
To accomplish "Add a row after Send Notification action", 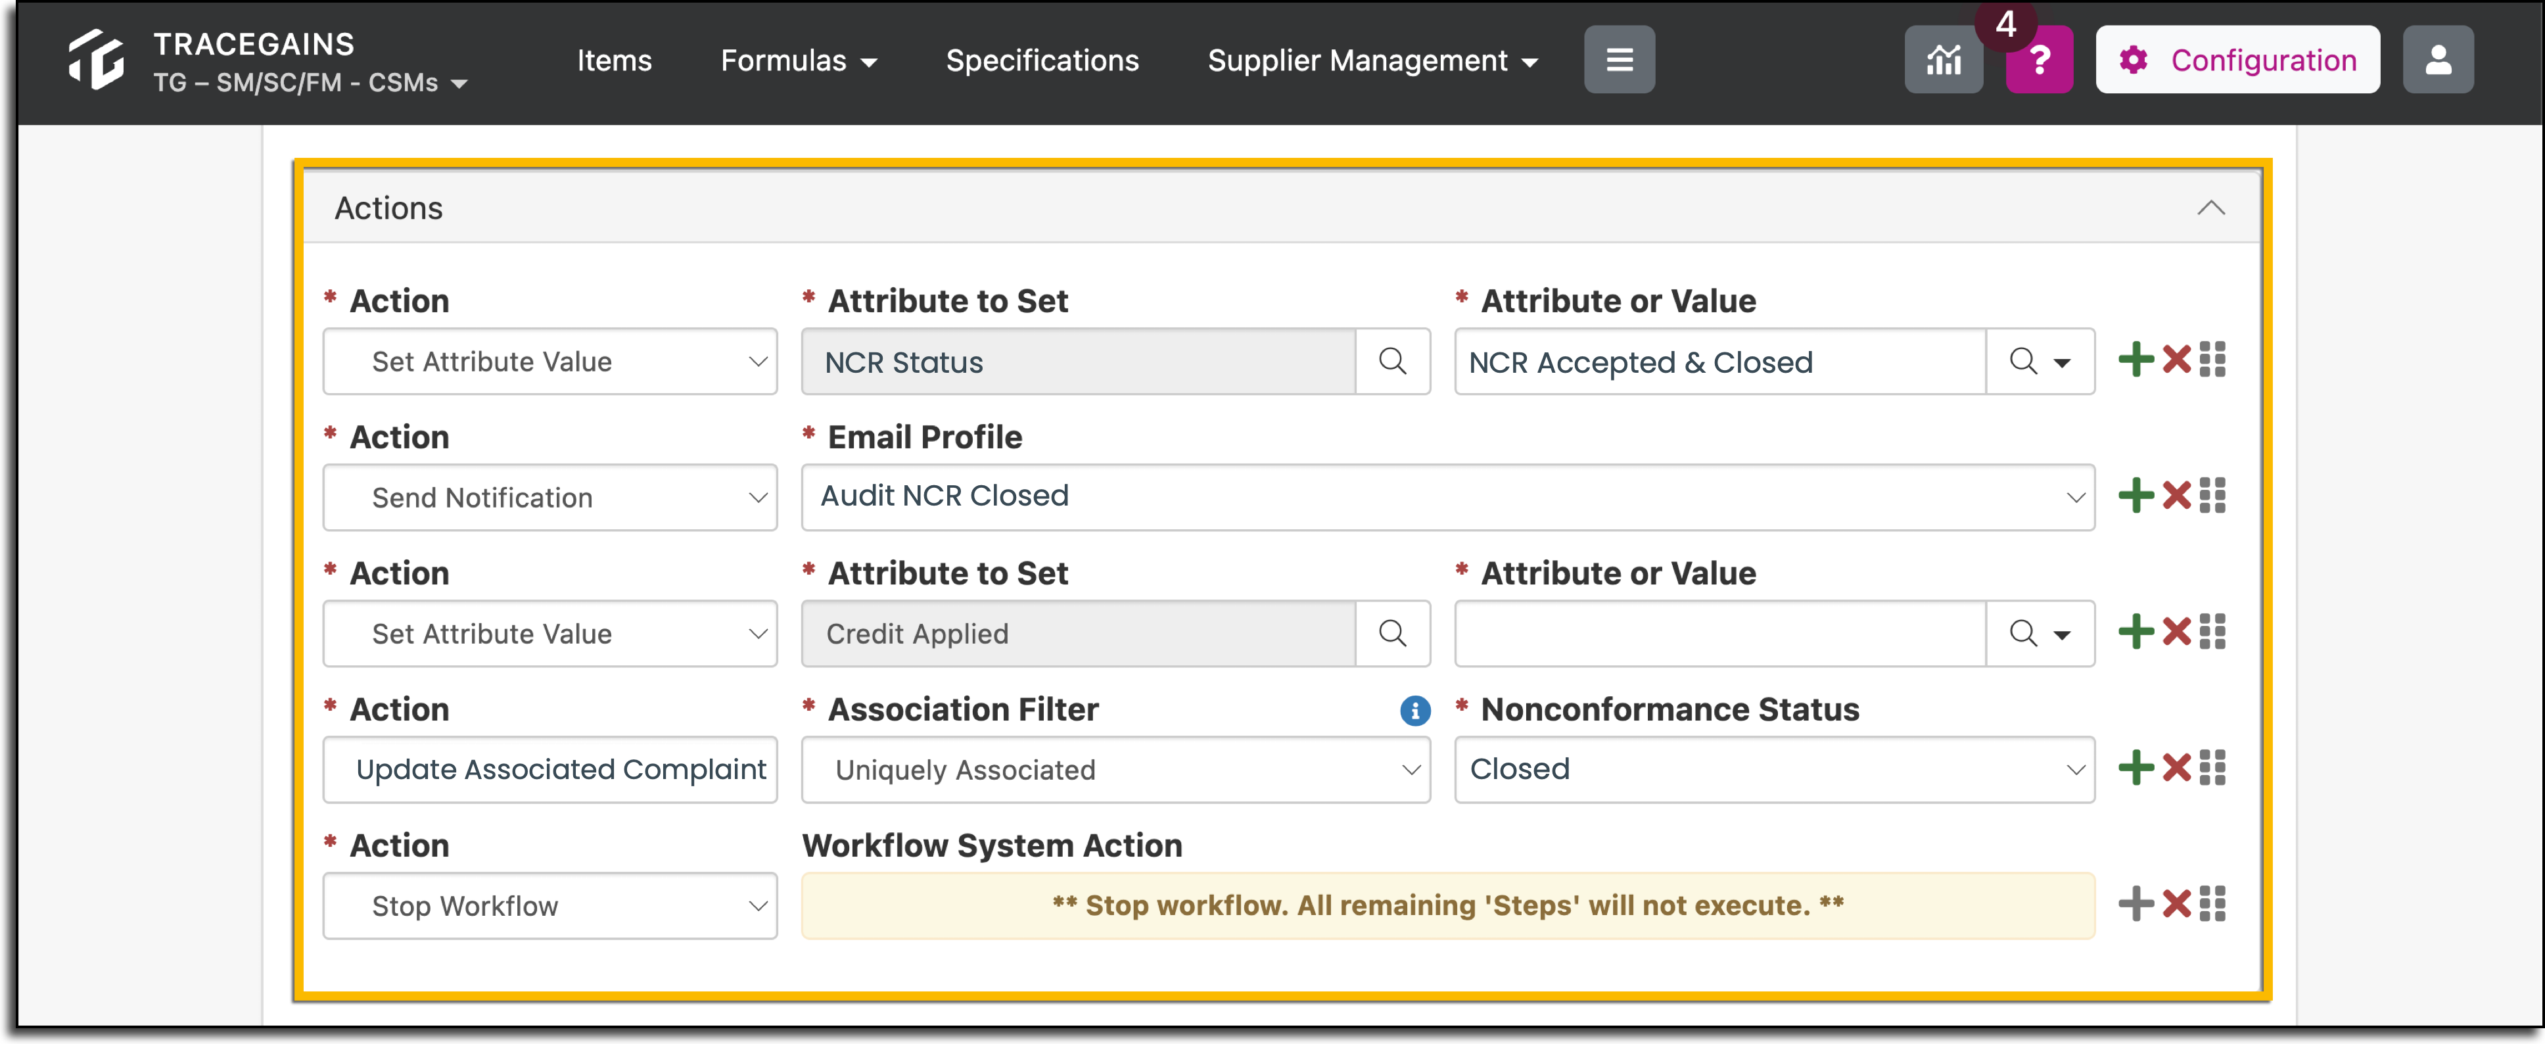I will click(2136, 496).
